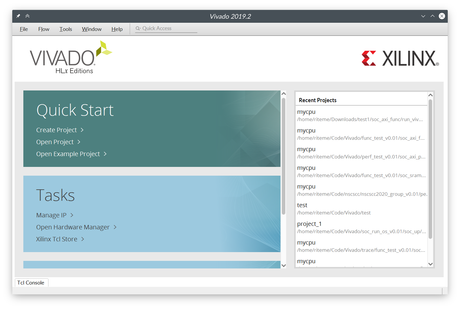Image resolution: width=460 pixels, height=309 pixels.
Task: Open the Flow menu
Action: coord(44,29)
